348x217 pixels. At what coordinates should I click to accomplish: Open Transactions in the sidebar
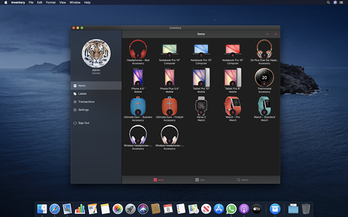pos(96,102)
